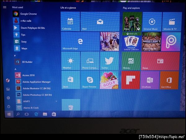Open the Movies & TV tile
This screenshot has height=140, width=186.
pos(172,22)
